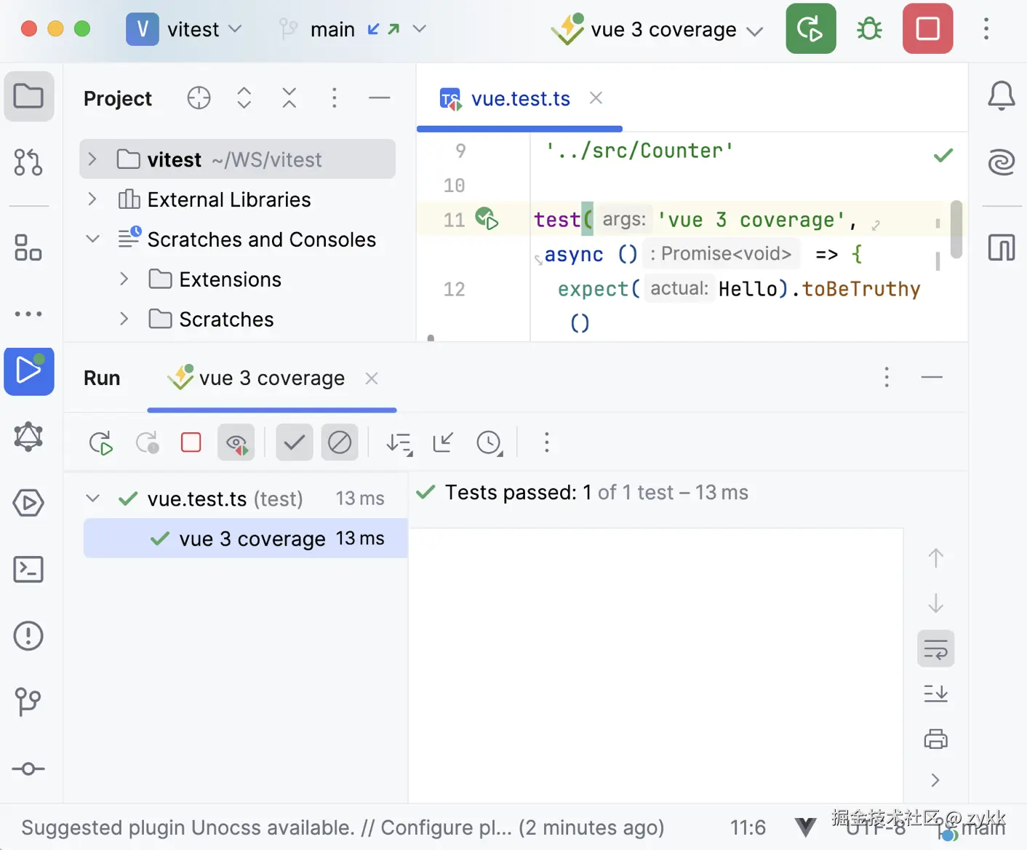The height and width of the screenshot is (850, 1027).
Task: Collapse Scratches and Consoles node
Action: [x=92, y=239]
